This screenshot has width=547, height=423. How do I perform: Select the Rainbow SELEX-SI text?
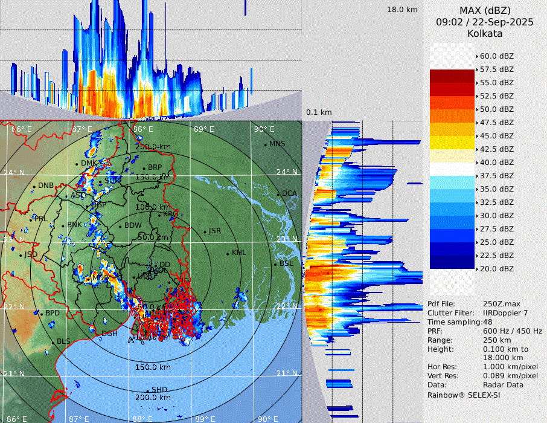tap(464, 395)
